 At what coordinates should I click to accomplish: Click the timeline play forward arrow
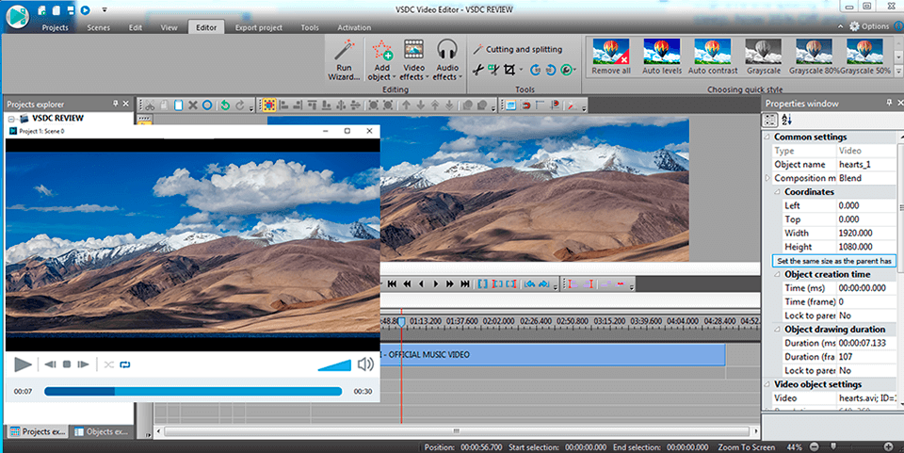436,284
